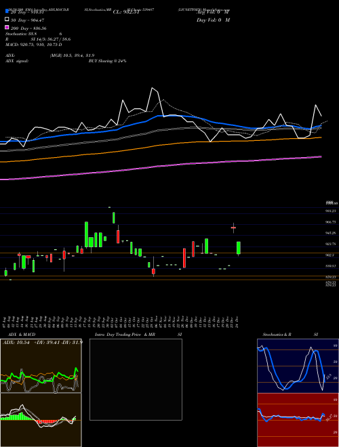Open the blue Stochastics chart panel
The image size is (339, 447).
[x=298, y=366]
